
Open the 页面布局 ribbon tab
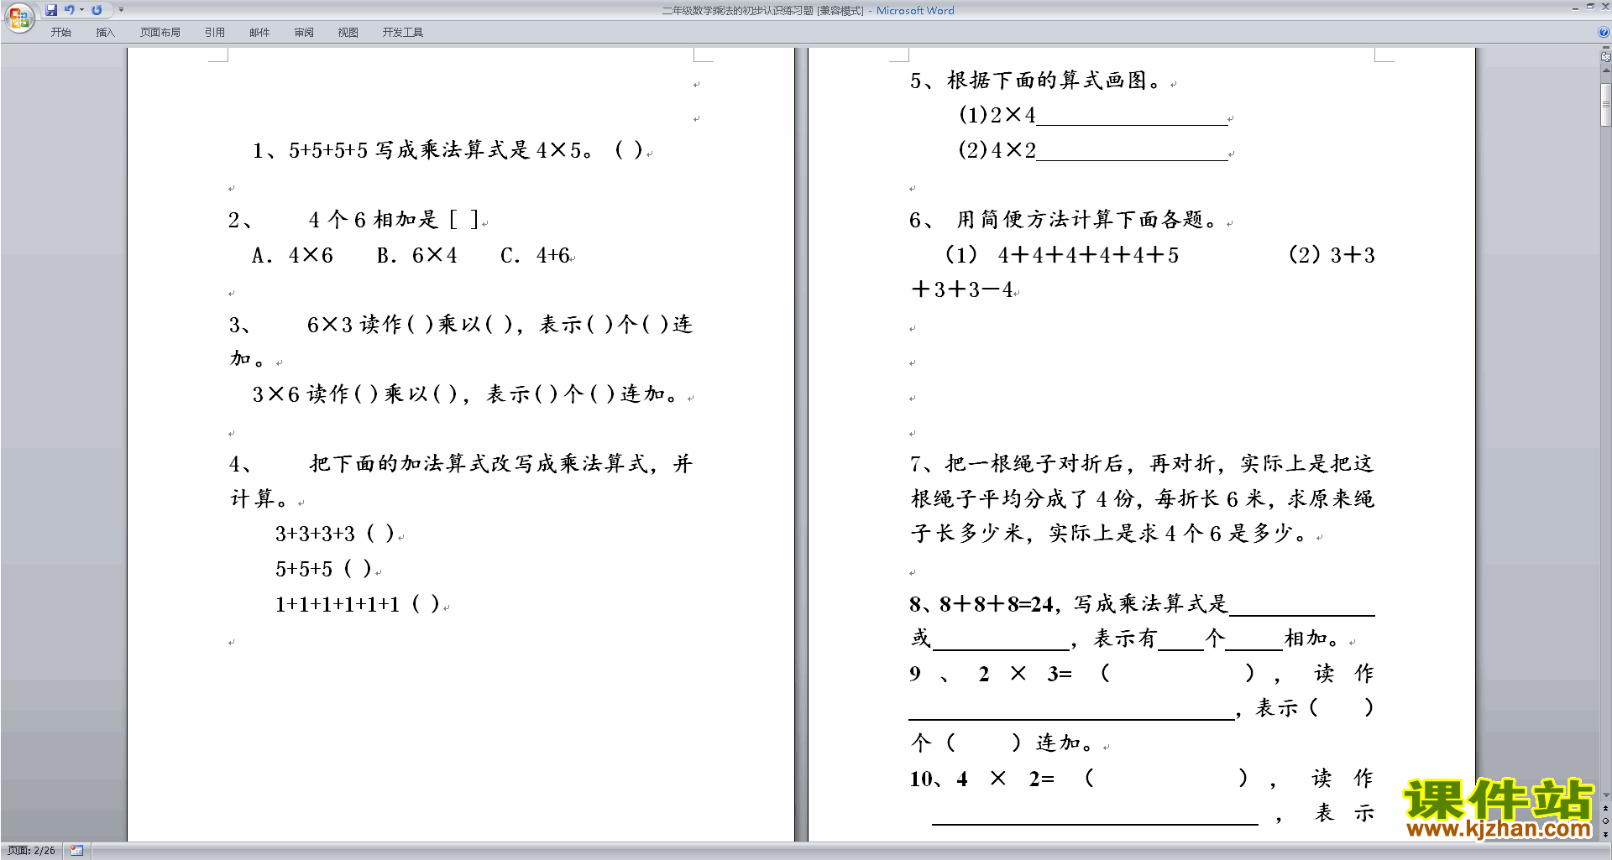click(160, 33)
